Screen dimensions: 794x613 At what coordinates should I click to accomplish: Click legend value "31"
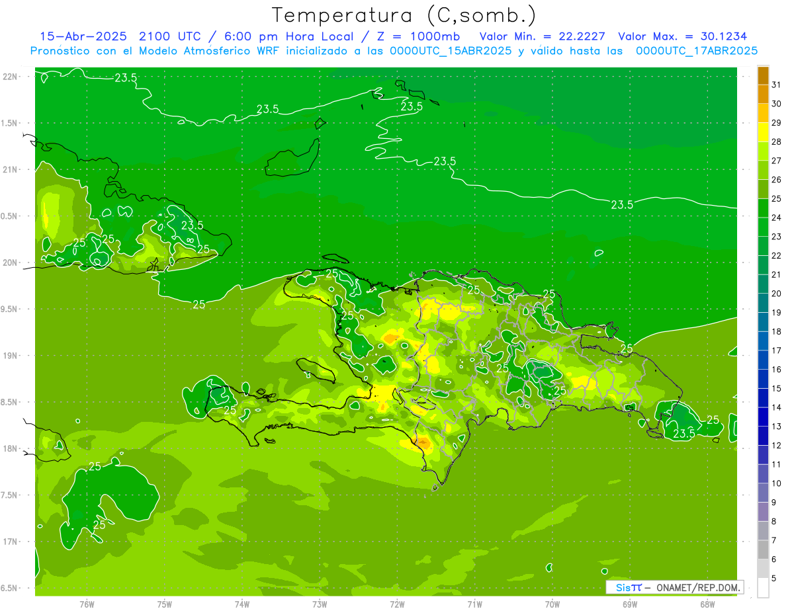[776, 85]
